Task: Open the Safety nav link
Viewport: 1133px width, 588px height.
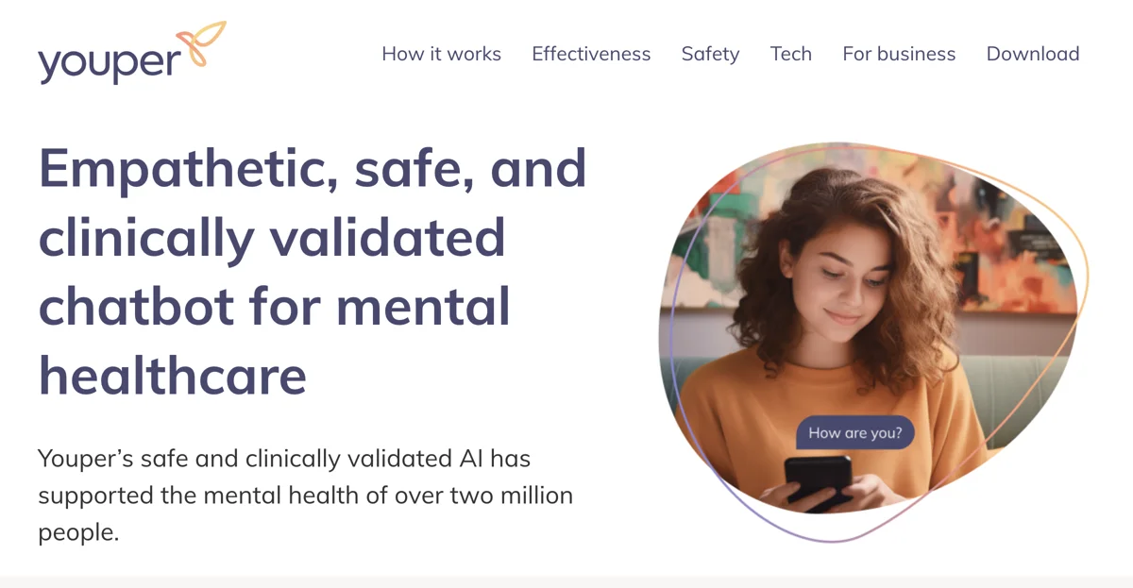Action: (710, 54)
